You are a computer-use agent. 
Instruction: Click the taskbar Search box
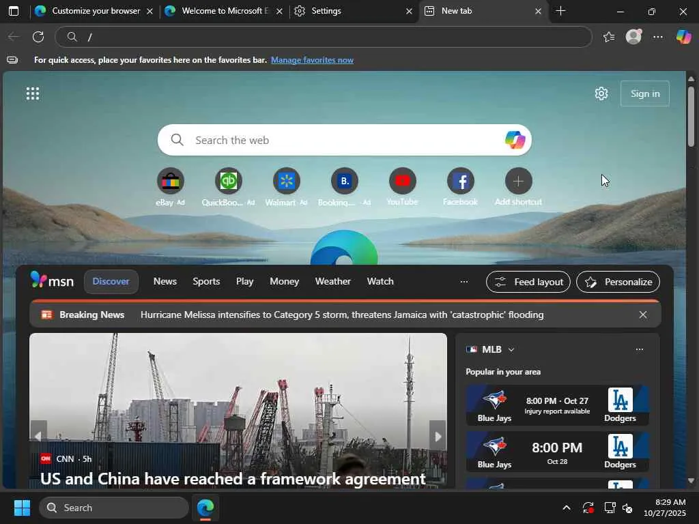point(114,508)
